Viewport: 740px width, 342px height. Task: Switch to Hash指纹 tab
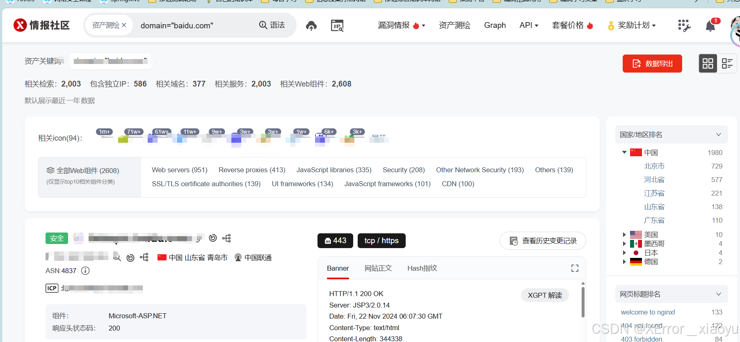(x=422, y=268)
